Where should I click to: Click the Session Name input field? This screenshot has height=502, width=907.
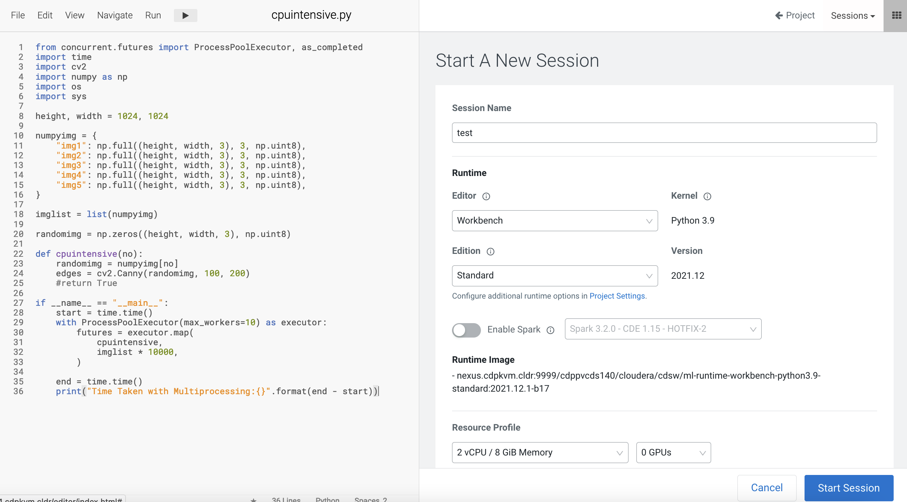tap(664, 133)
